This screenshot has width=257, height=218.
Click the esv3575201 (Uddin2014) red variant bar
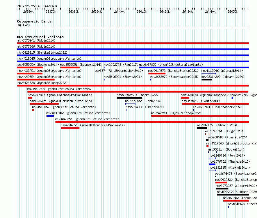click(133, 43)
